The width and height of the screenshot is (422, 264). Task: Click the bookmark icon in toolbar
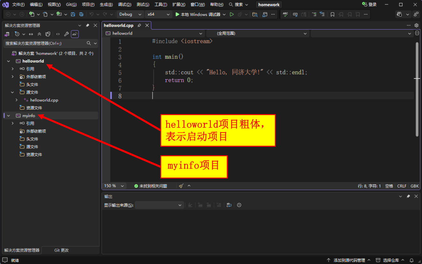coord(333,14)
